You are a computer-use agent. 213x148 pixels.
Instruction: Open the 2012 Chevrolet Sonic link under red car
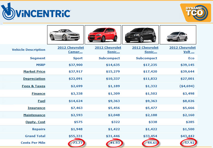tap(108, 50)
